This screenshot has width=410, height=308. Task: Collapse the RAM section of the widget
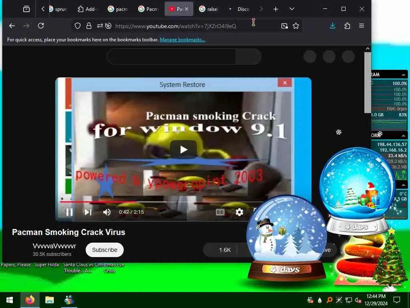[404, 75]
